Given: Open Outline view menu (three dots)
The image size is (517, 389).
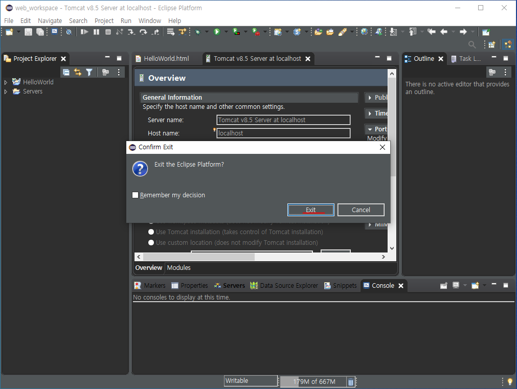Looking at the screenshot, I should tap(505, 72).
